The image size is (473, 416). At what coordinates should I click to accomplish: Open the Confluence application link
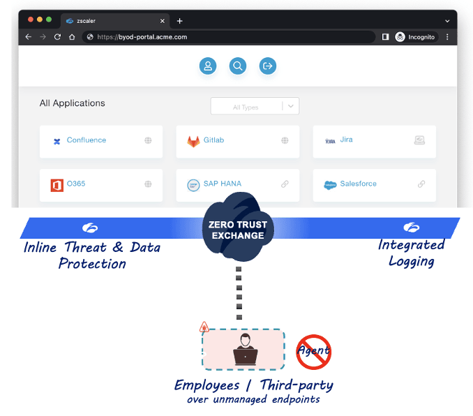pyautogui.click(x=87, y=140)
